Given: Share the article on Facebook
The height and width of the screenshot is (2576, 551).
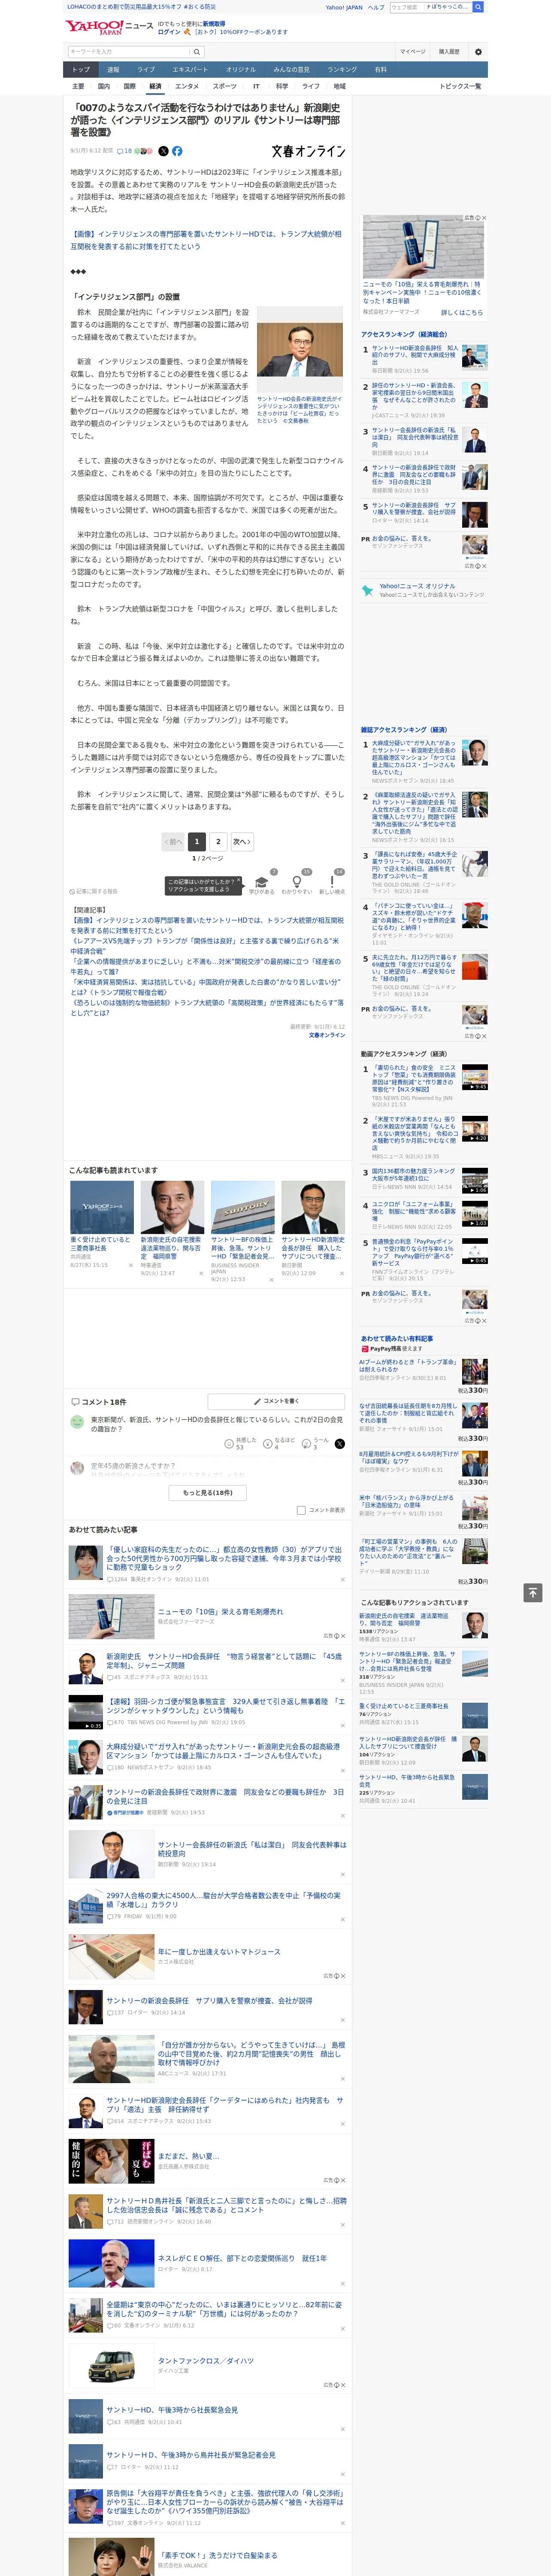Looking at the screenshot, I should click(x=177, y=151).
